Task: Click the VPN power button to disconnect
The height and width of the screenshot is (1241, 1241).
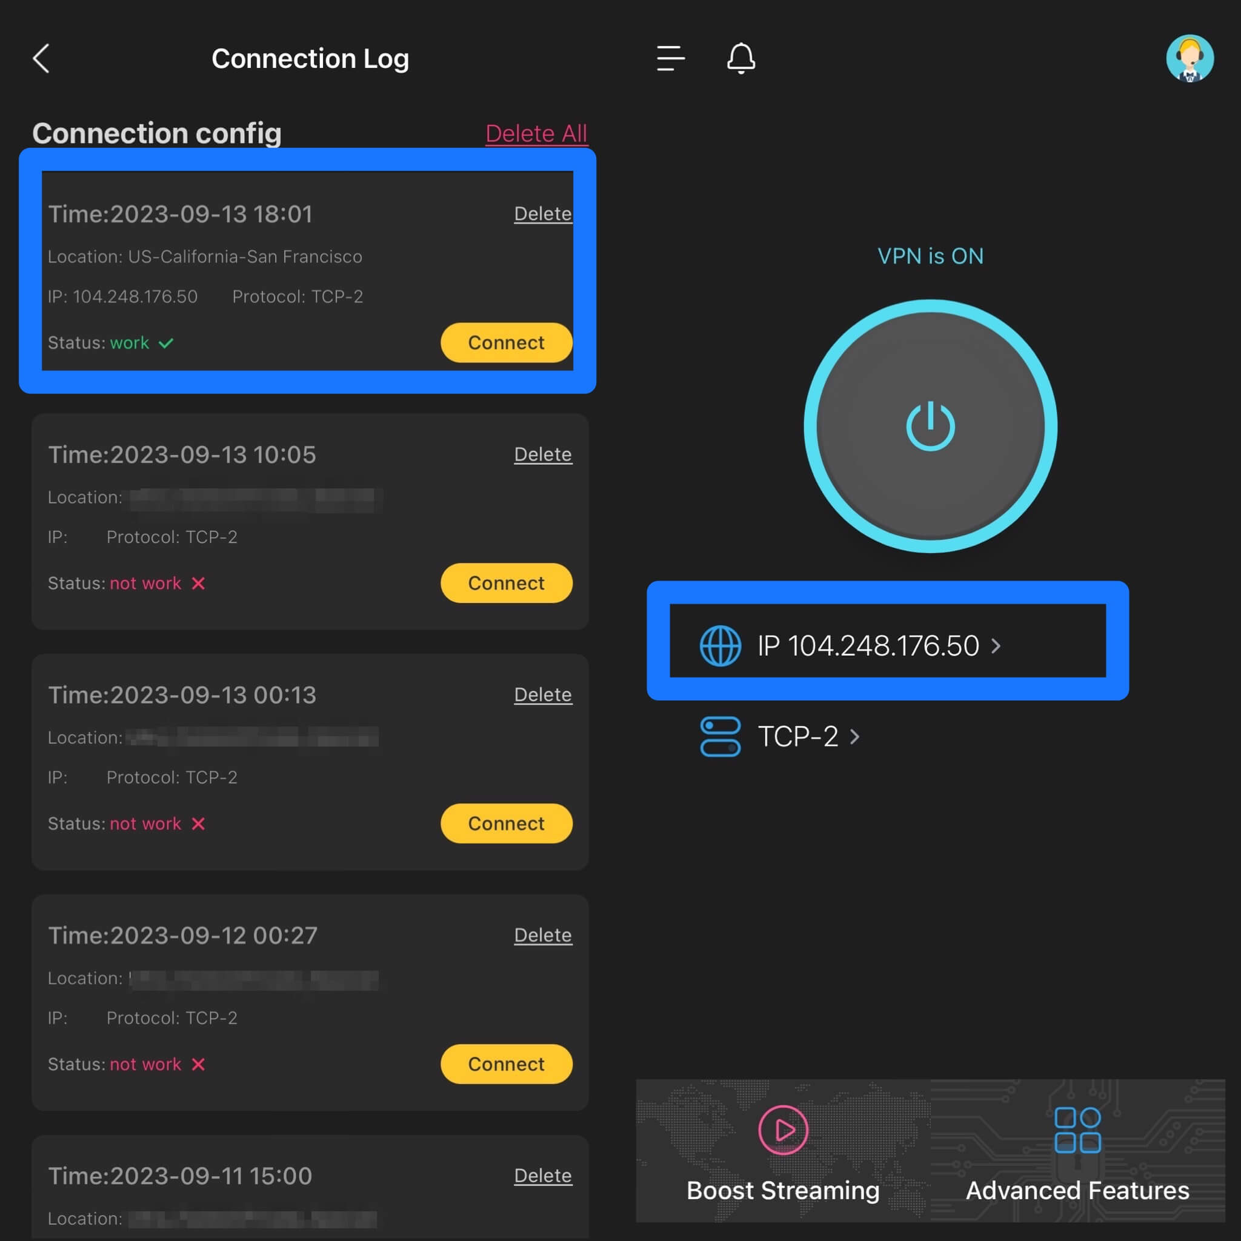Action: [x=930, y=425]
